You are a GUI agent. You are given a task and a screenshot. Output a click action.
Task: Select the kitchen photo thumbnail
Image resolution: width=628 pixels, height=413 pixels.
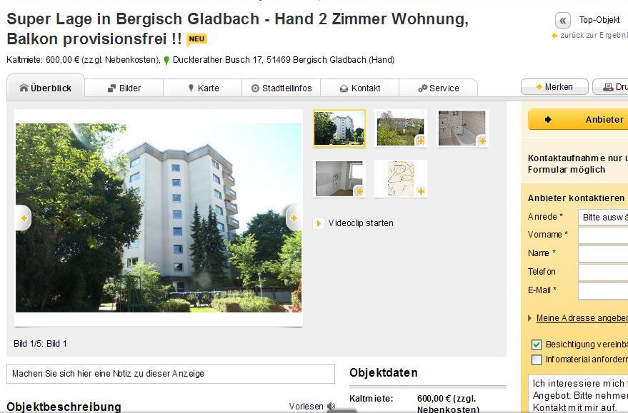339,178
